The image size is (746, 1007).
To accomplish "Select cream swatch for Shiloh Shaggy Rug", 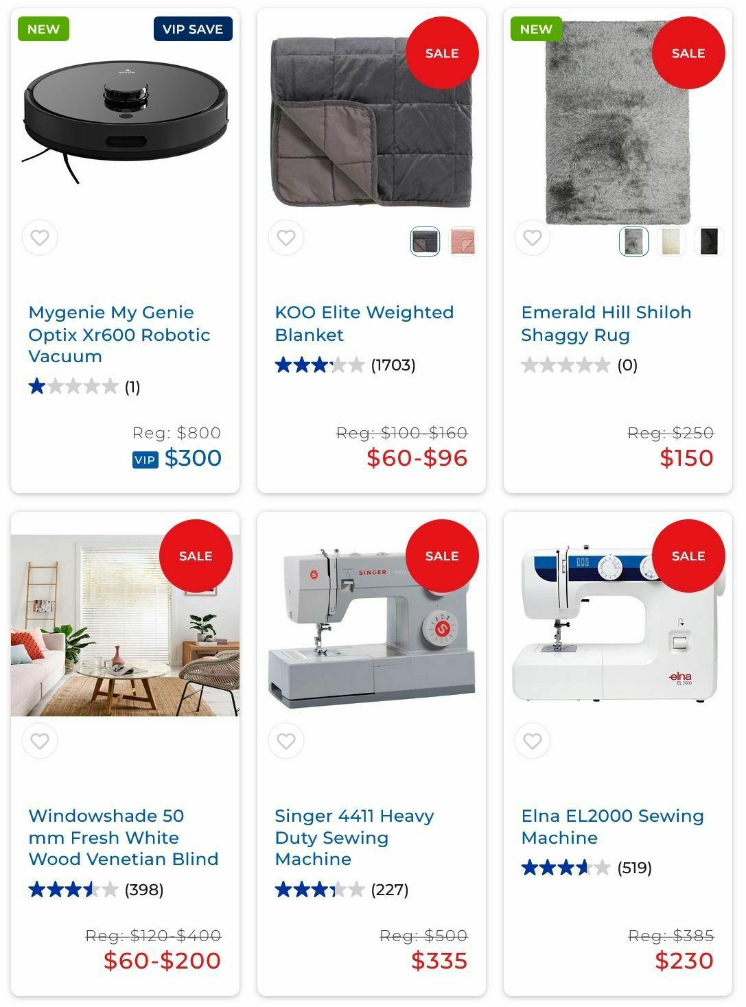I will (671, 241).
